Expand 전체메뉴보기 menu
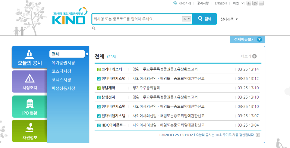This screenshot has height=148, width=290. (x=248, y=39)
